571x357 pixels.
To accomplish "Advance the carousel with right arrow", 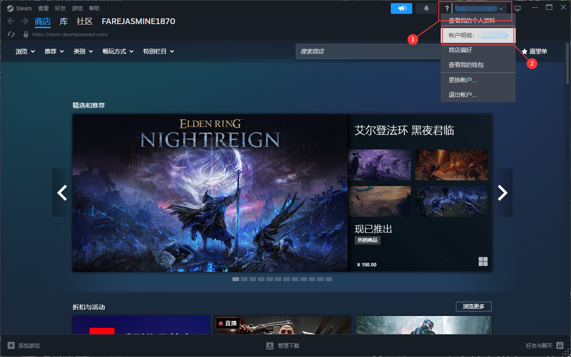I will point(503,193).
